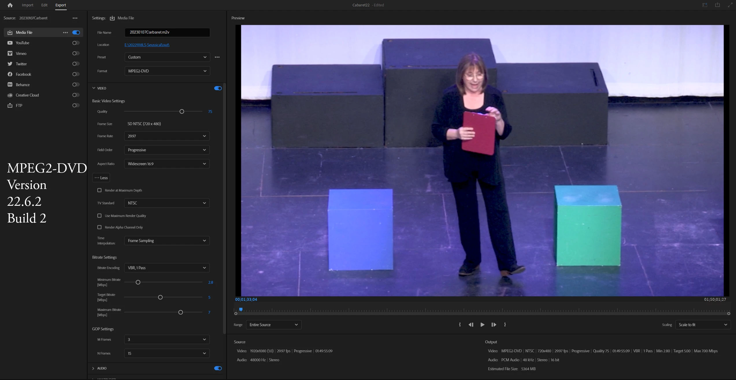The width and height of the screenshot is (736, 380).
Task: Open preset options ellipsis menu
Action: click(x=217, y=57)
